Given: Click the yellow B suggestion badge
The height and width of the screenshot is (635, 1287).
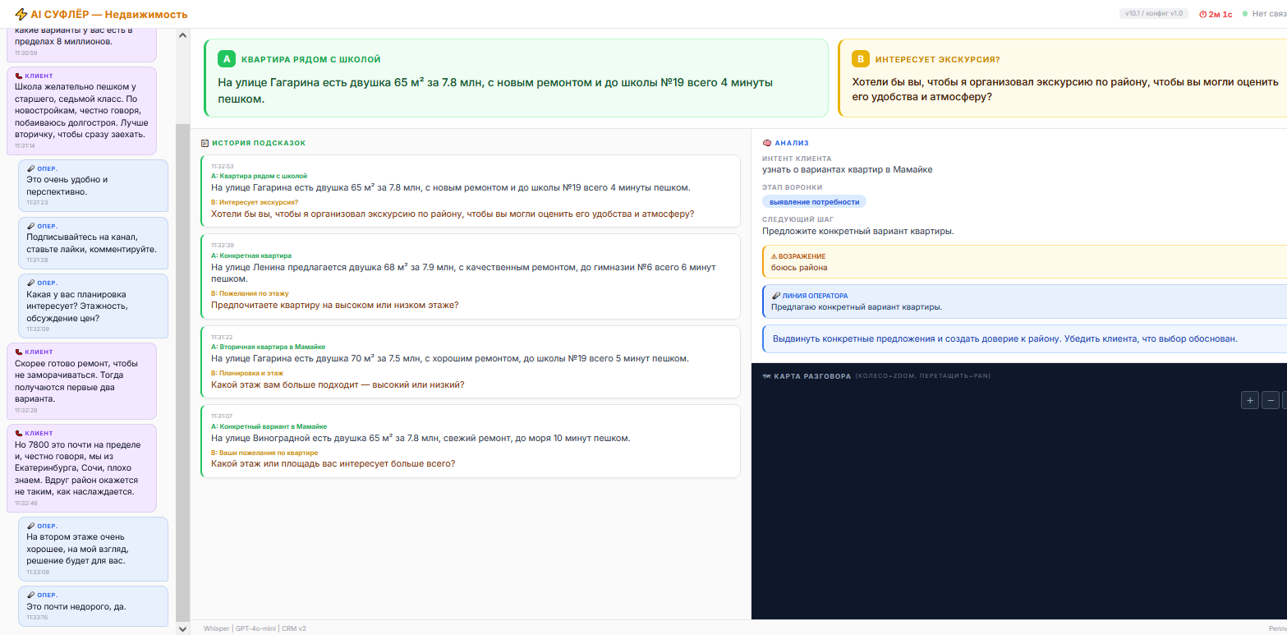Looking at the screenshot, I should click(860, 59).
